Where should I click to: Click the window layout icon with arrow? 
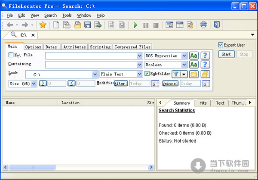[169, 25]
